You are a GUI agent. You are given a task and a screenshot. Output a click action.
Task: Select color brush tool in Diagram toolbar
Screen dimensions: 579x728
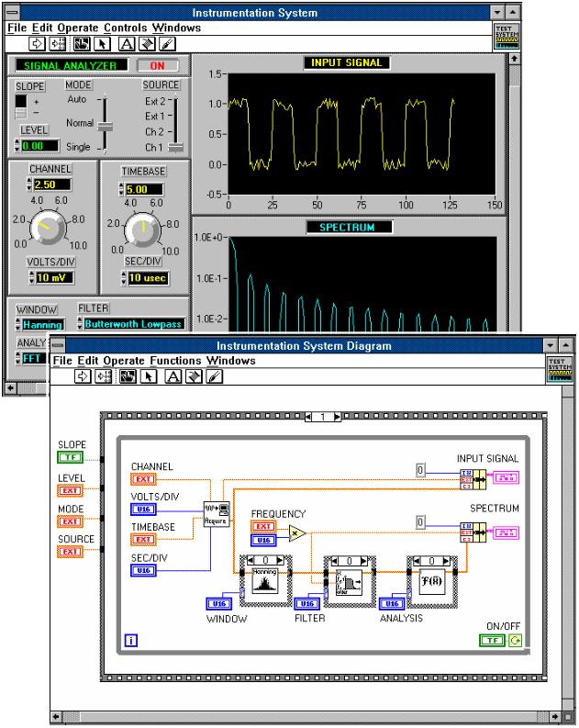214,376
